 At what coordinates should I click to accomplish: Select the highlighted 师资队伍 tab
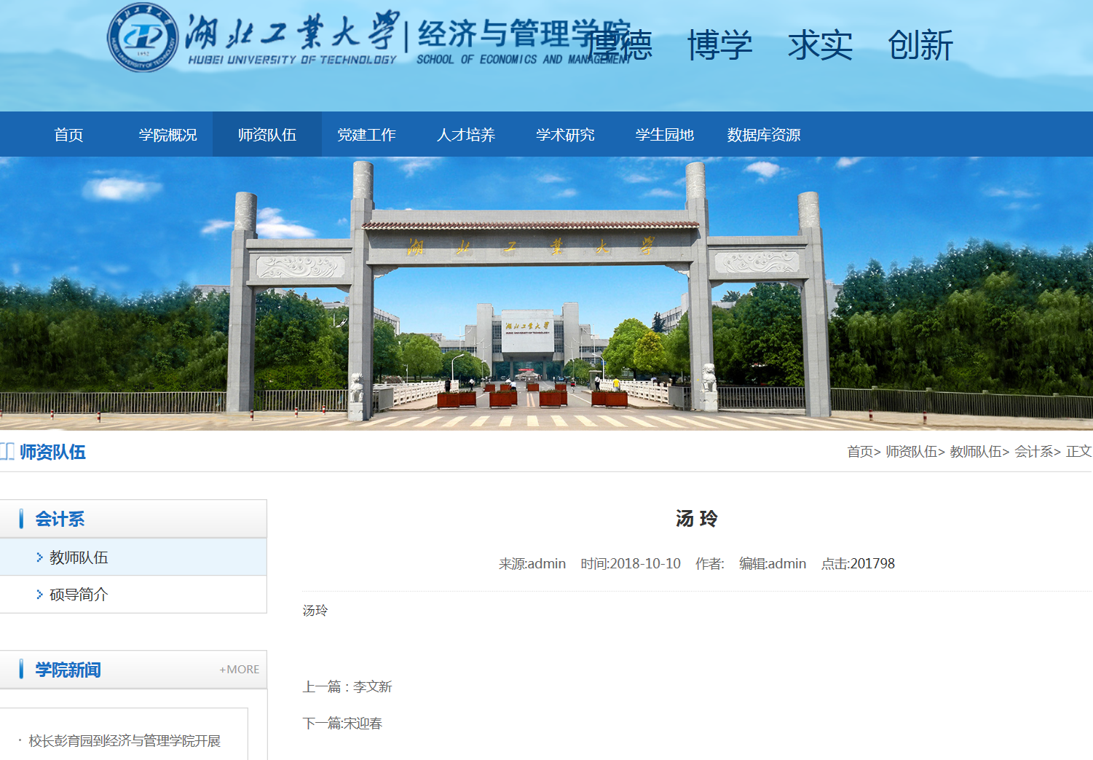click(267, 134)
